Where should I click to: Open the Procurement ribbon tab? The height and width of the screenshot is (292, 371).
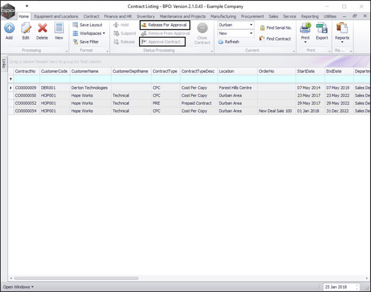(x=252, y=17)
